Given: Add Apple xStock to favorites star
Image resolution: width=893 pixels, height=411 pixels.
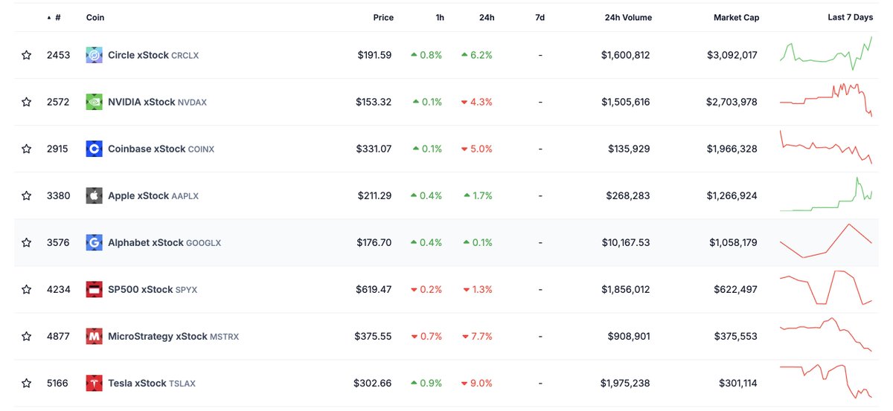Looking at the screenshot, I should point(27,195).
